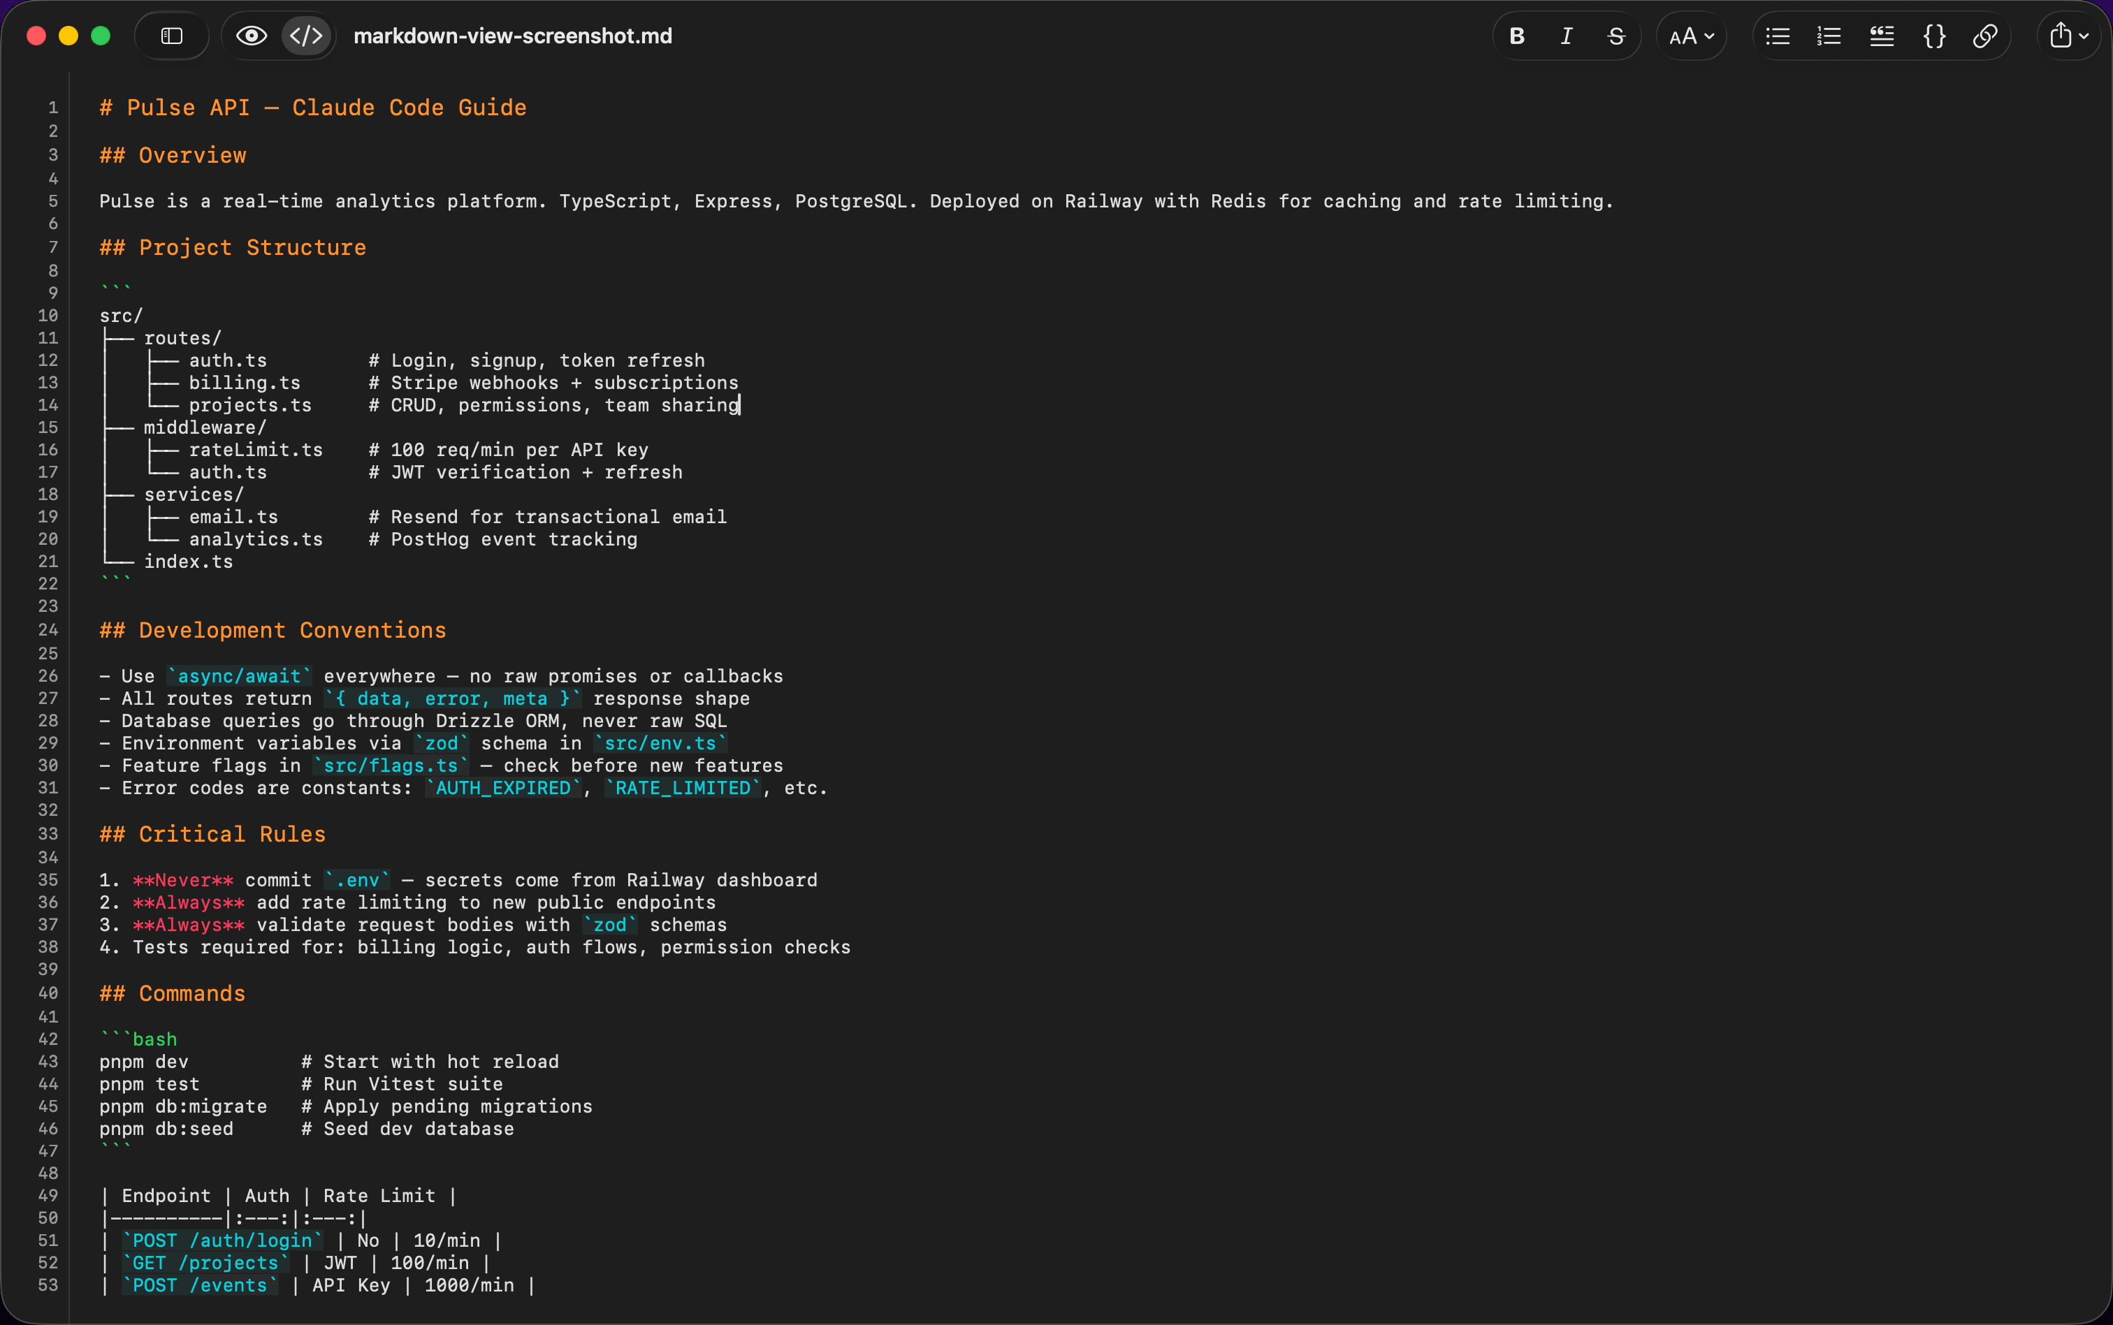Click line number 35 in the gutter
Screen dimensions: 2113x1325
click(48, 880)
